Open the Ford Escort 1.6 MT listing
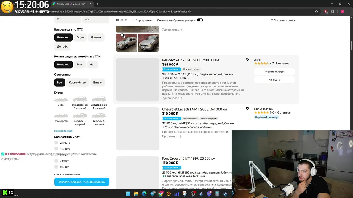The width and height of the screenshot is (353, 198). (x=189, y=158)
